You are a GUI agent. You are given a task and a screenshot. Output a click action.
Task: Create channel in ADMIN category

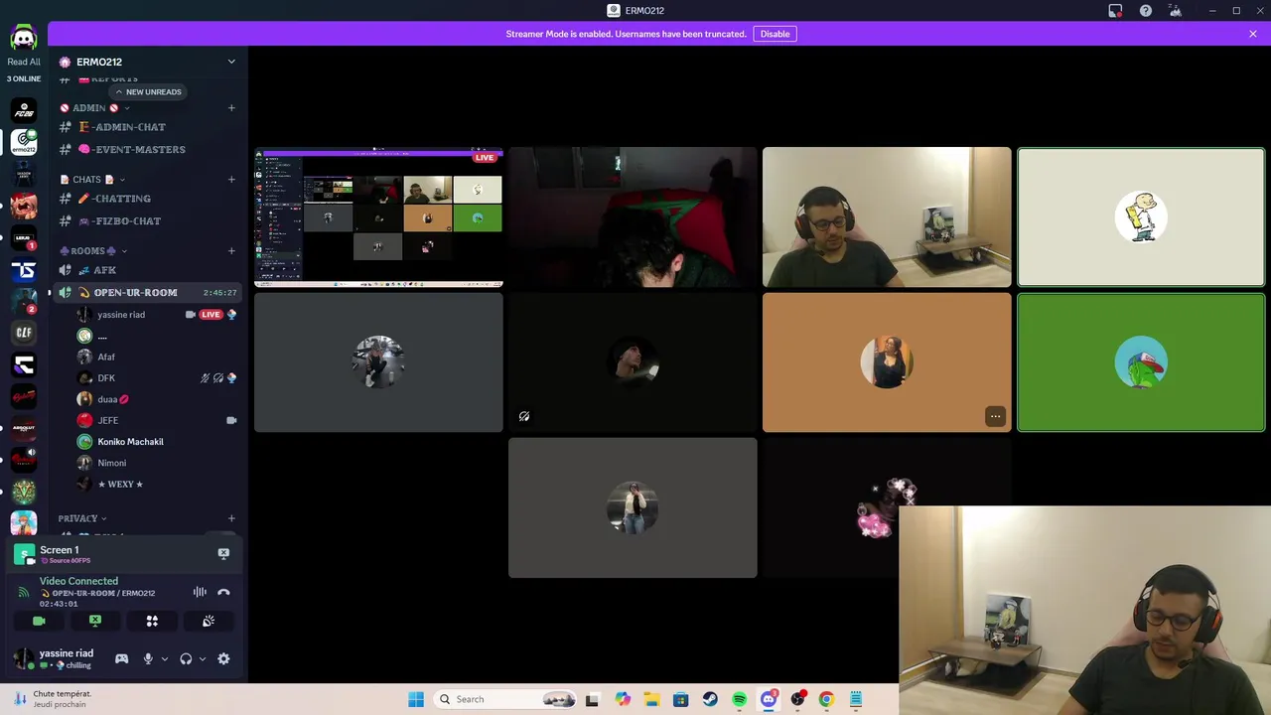231,107
